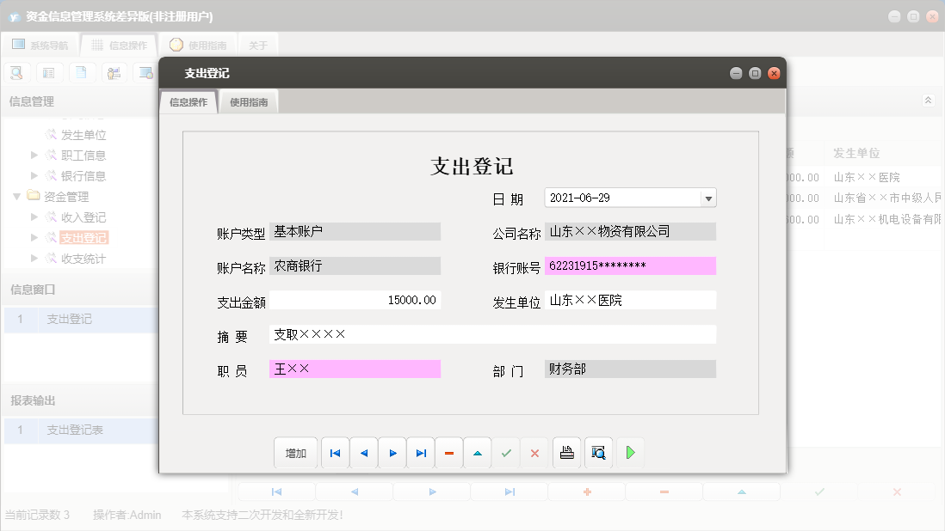Open the 日期 date dropdown
The image size is (945, 531).
coord(707,197)
